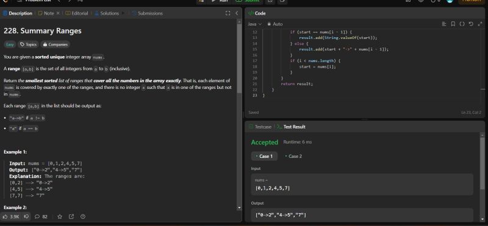This screenshot has height=226, width=488.
Task: Click the format code icon
Action: [444, 24]
